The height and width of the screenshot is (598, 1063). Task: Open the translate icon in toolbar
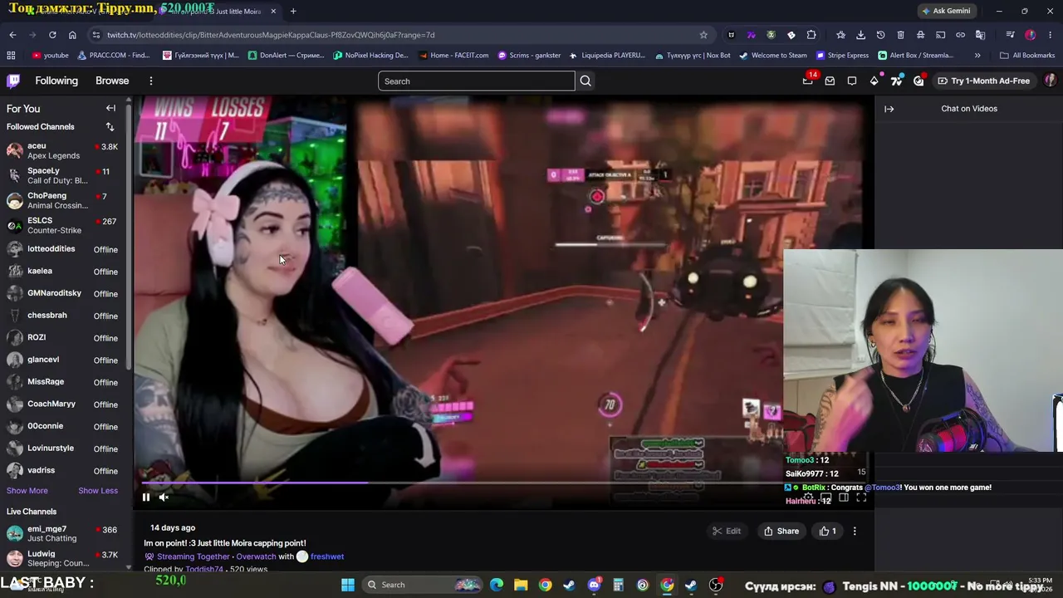(x=980, y=35)
